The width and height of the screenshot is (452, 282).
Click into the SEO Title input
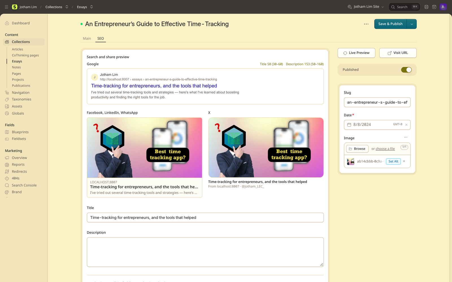(205, 217)
